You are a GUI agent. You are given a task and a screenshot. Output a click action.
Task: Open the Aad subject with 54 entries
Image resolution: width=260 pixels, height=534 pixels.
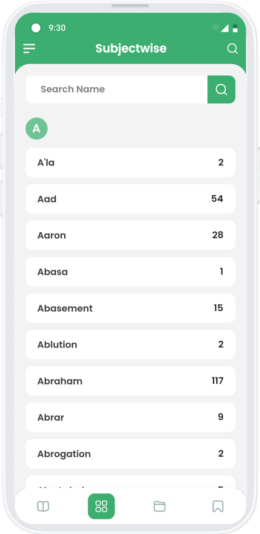[x=131, y=199]
